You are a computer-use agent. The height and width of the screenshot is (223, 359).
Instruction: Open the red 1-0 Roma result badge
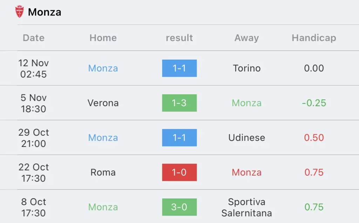[x=179, y=173]
